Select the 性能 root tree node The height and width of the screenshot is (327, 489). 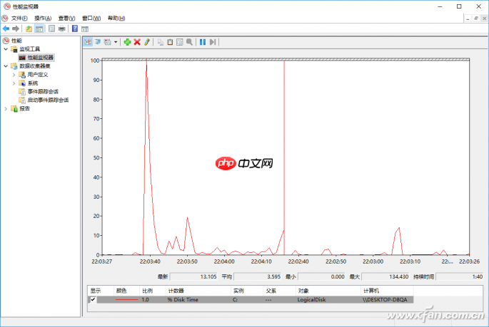pyautogui.click(x=16, y=41)
